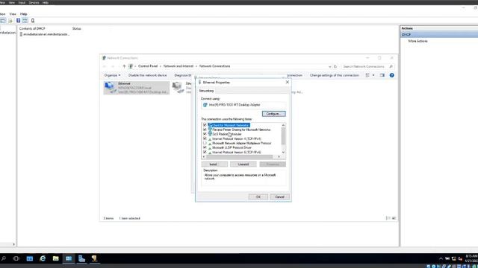Image resolution: width=478 pixels, height=268 pixels.
Task: Toggle the preview pane icon in Network Connections
Action: tap(382, 75)
